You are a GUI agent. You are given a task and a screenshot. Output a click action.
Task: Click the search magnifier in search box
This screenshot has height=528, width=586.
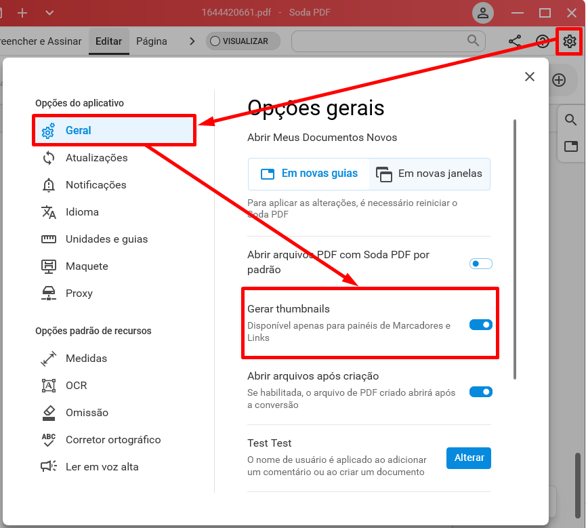473,41
